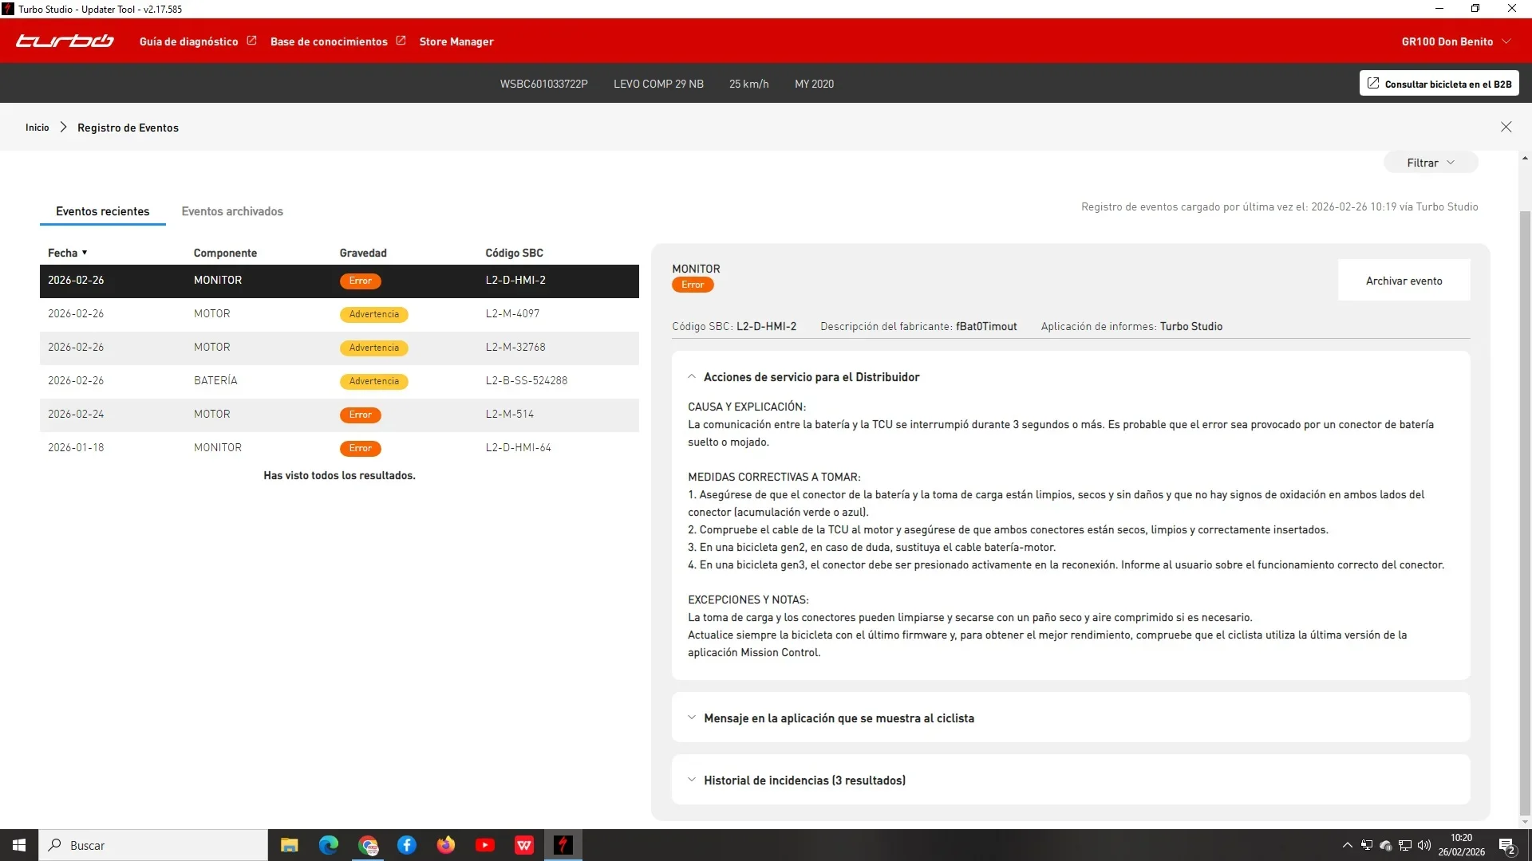Open YouTube shortcut on the taskbar
1532x861 pixels.
[485, 845]
